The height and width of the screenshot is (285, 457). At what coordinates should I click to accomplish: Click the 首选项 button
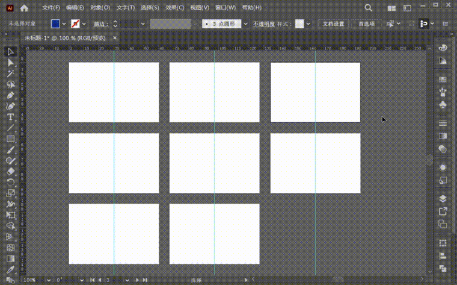point(366,24)
